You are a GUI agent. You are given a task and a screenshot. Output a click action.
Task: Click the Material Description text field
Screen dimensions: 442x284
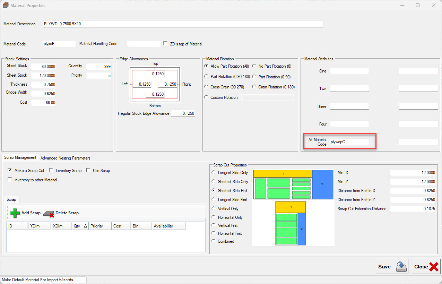tap(183, 24)
